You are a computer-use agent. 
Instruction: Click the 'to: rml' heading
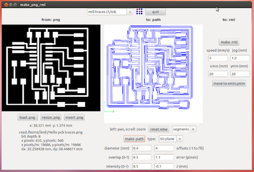(x=229, y=20)
